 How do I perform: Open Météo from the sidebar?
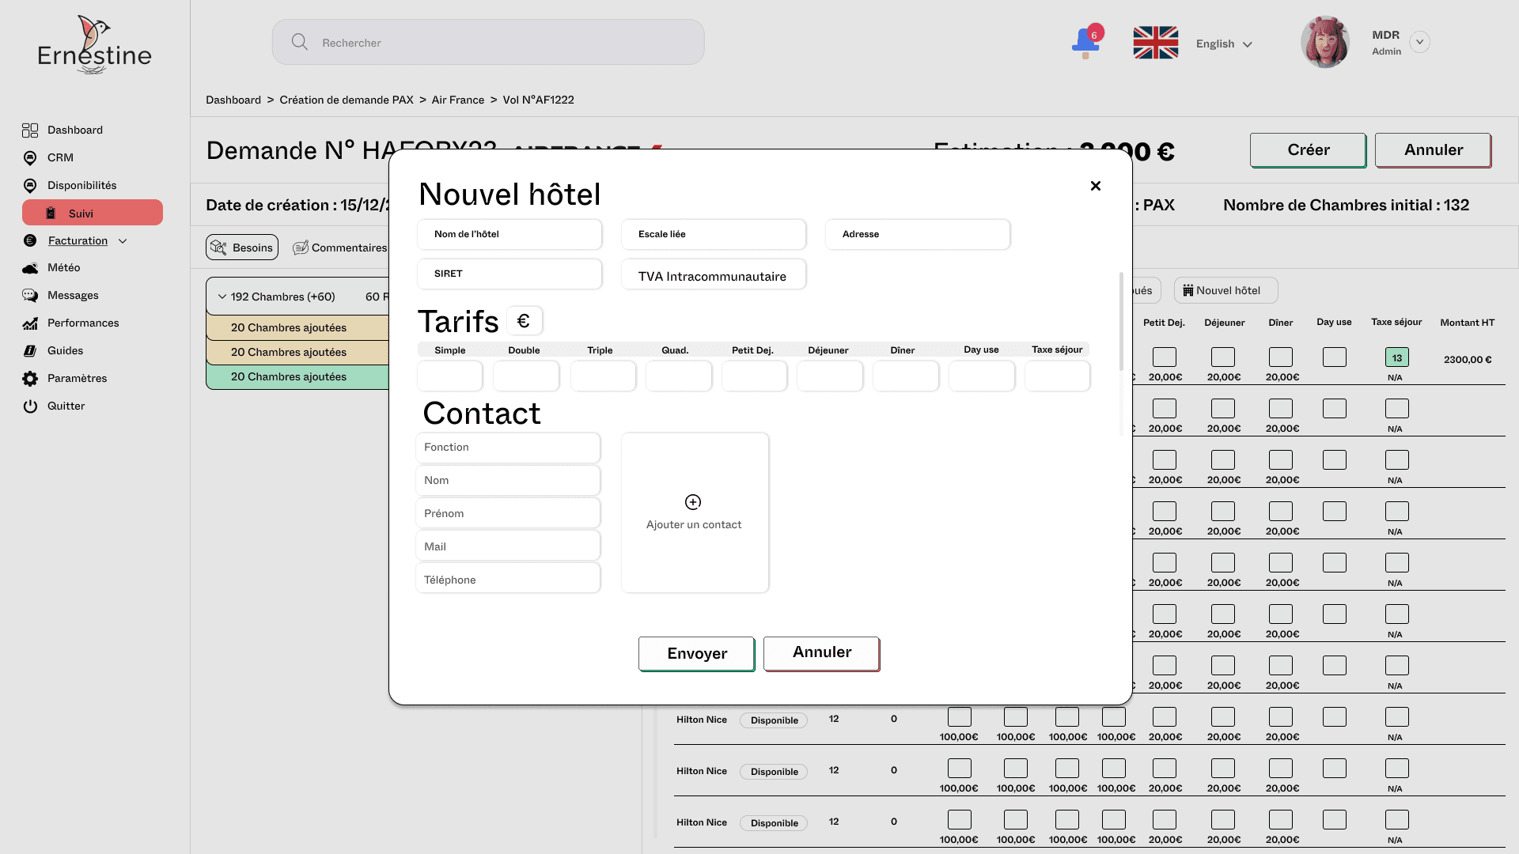(x=63, y=268)
